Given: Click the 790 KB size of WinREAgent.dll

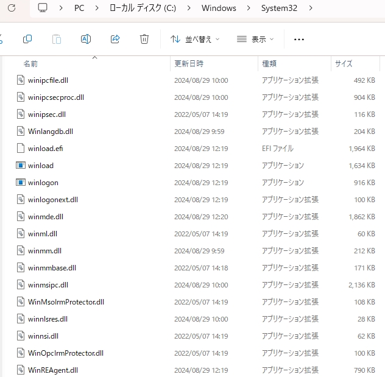Looking at the screenshot, I should pos(364,370).
